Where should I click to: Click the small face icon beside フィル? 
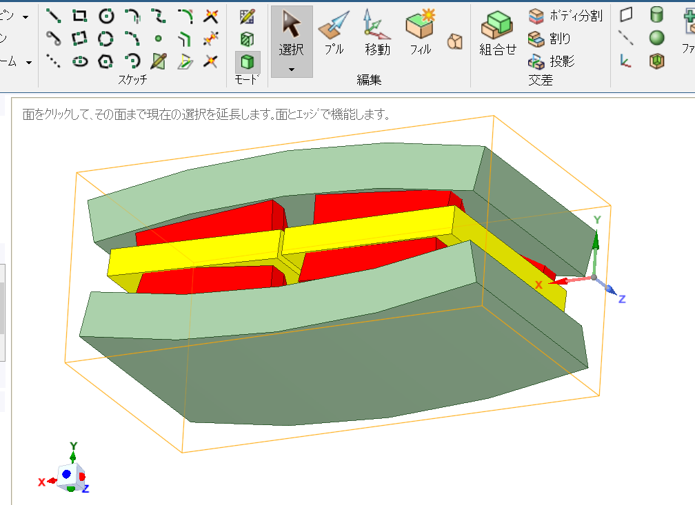455,42
